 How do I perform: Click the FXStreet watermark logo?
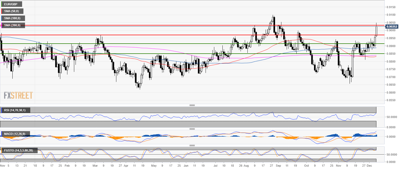18,95
